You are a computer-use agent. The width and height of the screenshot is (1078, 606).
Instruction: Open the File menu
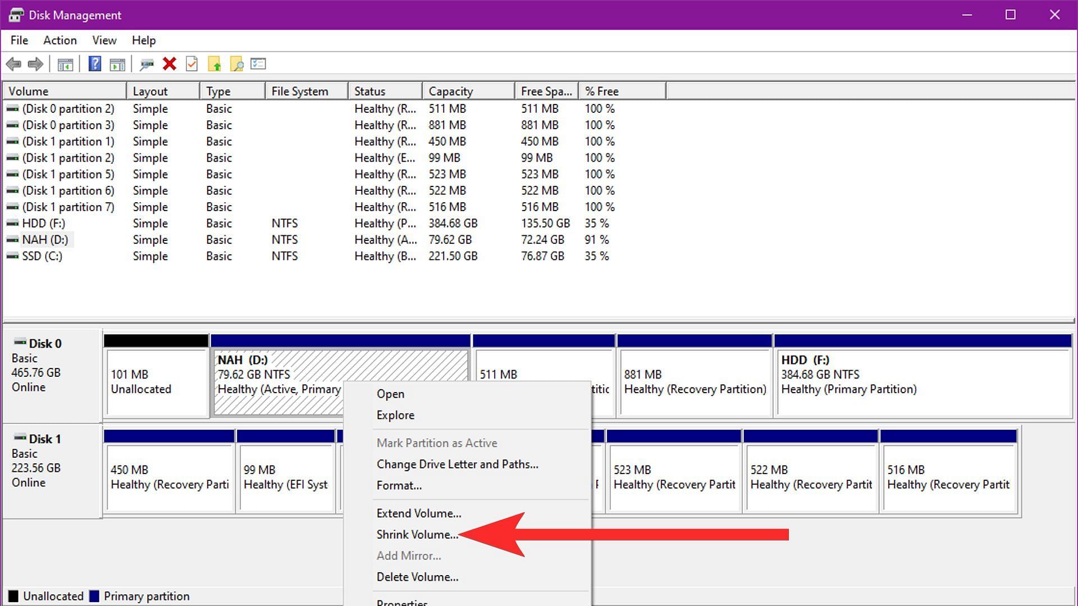(x=19, y=40)
